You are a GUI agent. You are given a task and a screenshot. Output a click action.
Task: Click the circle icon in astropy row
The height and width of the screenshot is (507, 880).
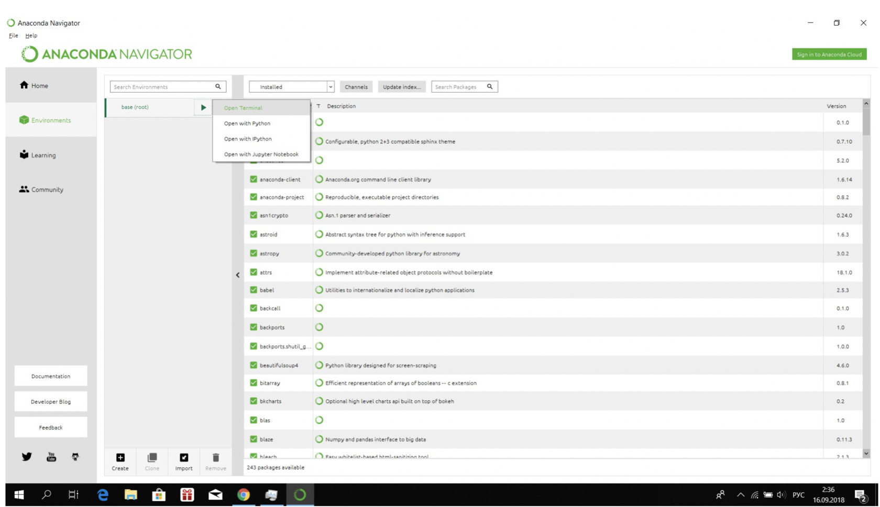click(319, 253)
